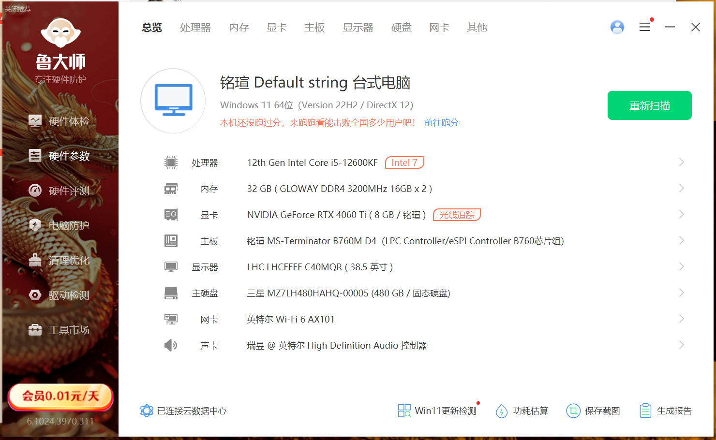Click the 前往跑分 link
The width and height of the screenshot is (716, 440).
(x=441, y=122)
